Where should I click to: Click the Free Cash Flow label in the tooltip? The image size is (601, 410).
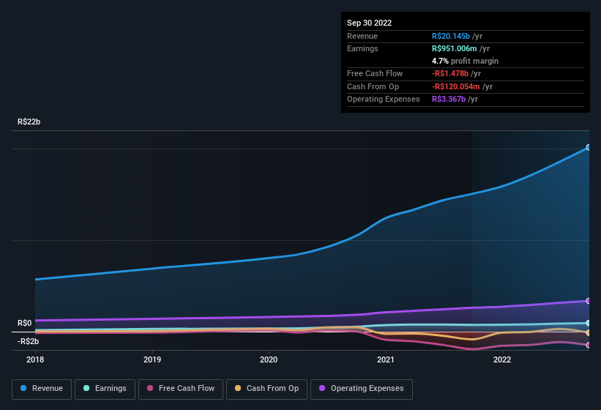[x=375, y=73]
